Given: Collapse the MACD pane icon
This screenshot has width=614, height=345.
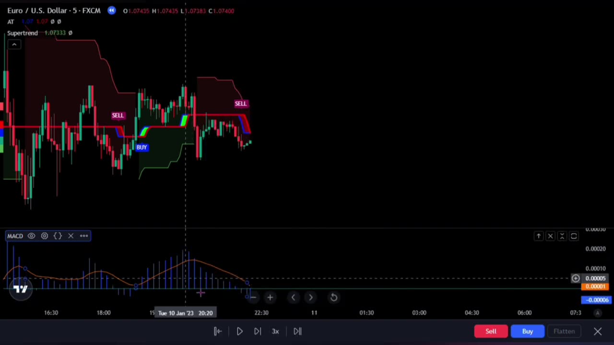Looking at the screenshot, I should [x=562, y=236].
